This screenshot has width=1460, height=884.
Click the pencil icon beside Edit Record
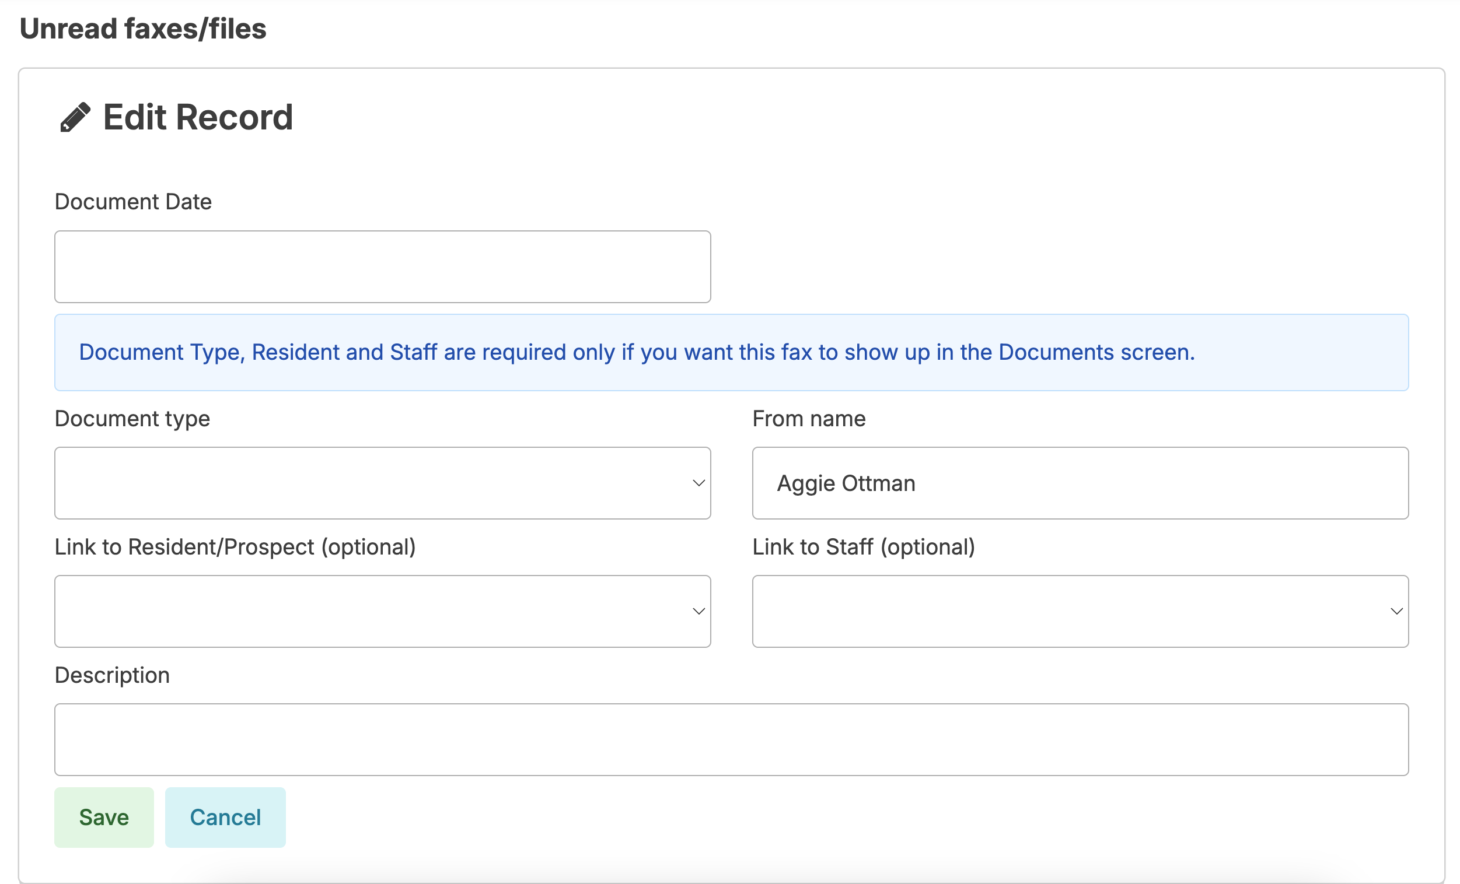pyautogui.click(x=75, y=117)
